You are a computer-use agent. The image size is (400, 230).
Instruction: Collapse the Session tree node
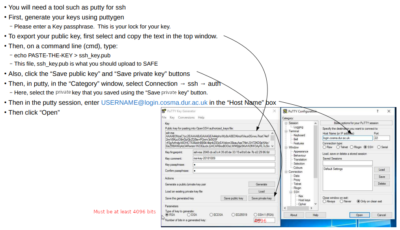286,123
